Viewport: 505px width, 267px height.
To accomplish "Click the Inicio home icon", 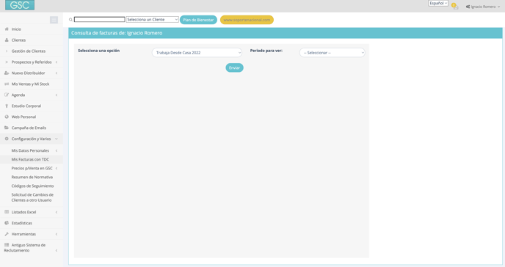I will click(x=7, y=29).
